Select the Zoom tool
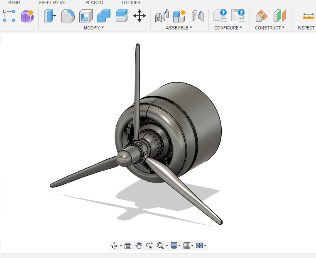The height and width of the screenshot is (258, 316). click(149, 246)
